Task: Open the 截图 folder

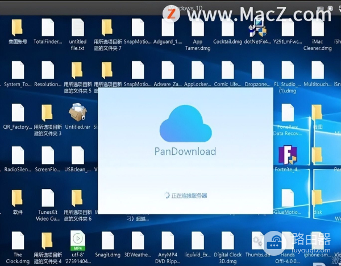Action: click(317, 113)
